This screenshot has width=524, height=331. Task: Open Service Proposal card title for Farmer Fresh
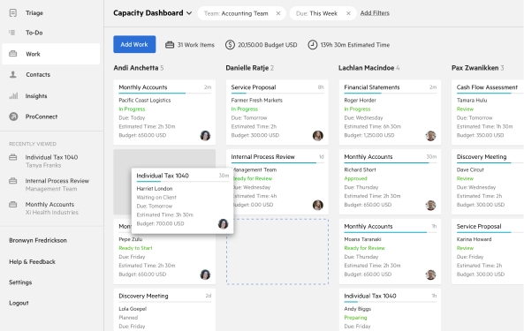coord(254,87)
